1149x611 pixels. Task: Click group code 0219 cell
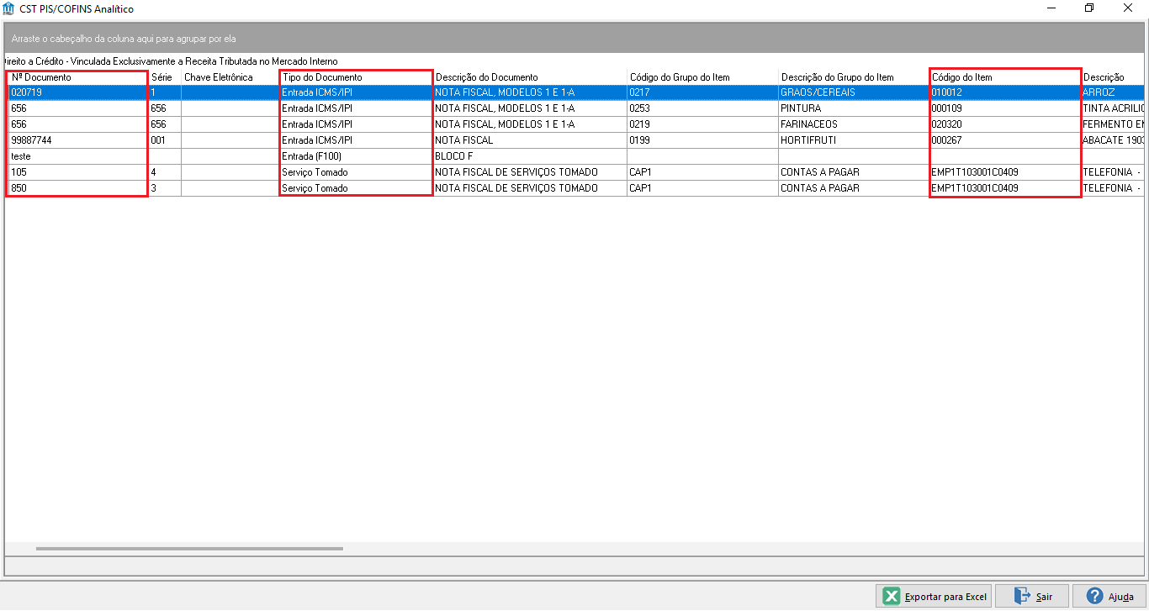pyautogui.click(x=702, y=124)
